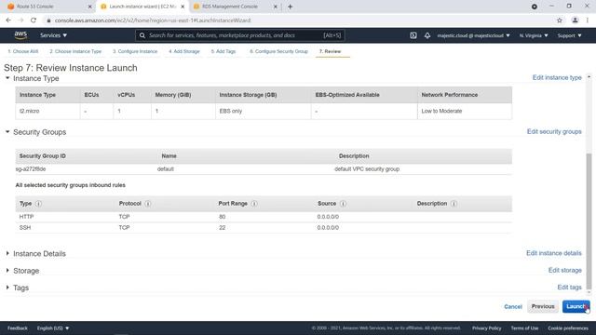Open the notifications bell icon
The height and width of the screenshot is (335, 596).
pos(427,35)
